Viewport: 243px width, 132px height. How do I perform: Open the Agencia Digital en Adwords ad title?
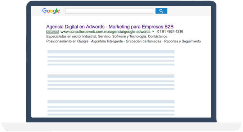tap(110, 27)
